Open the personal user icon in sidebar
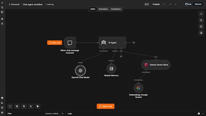 pyautogui.click(x=2, y=24)
